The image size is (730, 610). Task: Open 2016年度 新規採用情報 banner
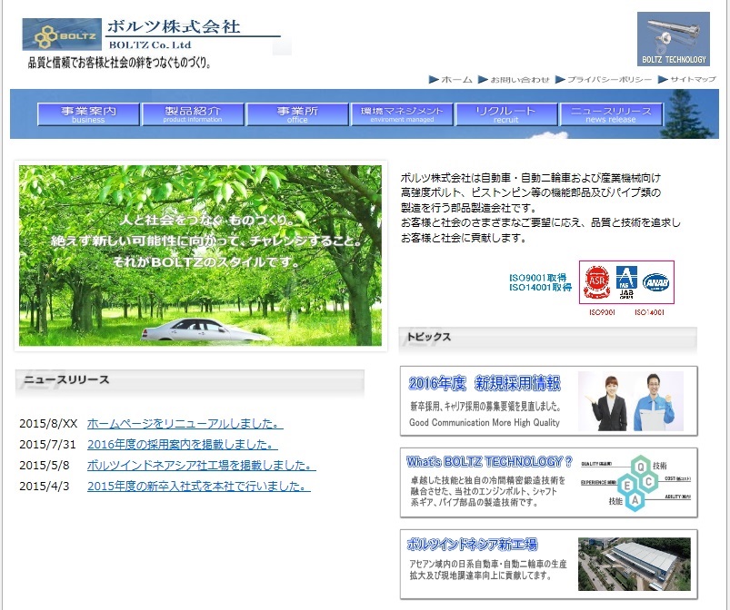548,401
